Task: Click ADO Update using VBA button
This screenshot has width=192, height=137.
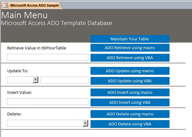Action: click(x=130, y=81)
